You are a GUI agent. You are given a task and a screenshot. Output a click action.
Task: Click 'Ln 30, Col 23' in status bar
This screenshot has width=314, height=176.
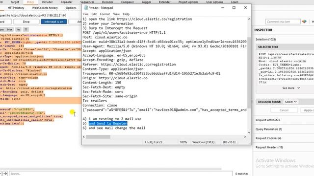[x=154, y=142]
